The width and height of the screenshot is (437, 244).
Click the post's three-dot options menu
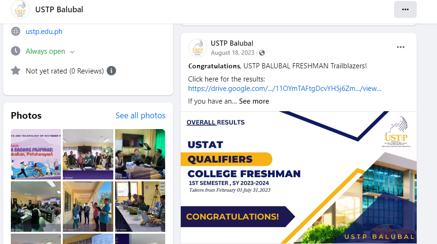click(x=401, y=47)
